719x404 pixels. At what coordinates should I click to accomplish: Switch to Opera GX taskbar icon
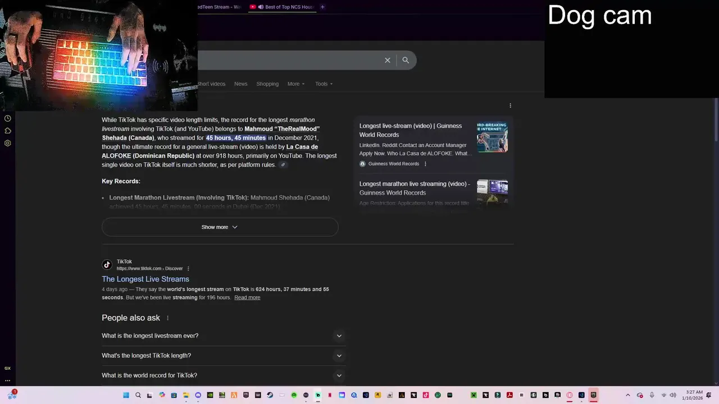coord(570,395)
